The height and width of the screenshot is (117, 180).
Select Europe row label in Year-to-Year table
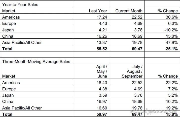pos(9,23)
